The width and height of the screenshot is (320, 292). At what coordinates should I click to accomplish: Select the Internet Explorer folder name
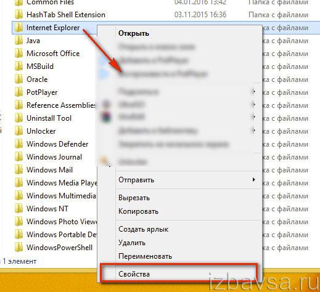[x=53, y=28]
